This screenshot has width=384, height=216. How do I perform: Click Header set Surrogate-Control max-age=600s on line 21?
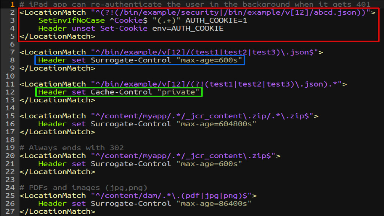pyautogui.click(x=140, y=164)
